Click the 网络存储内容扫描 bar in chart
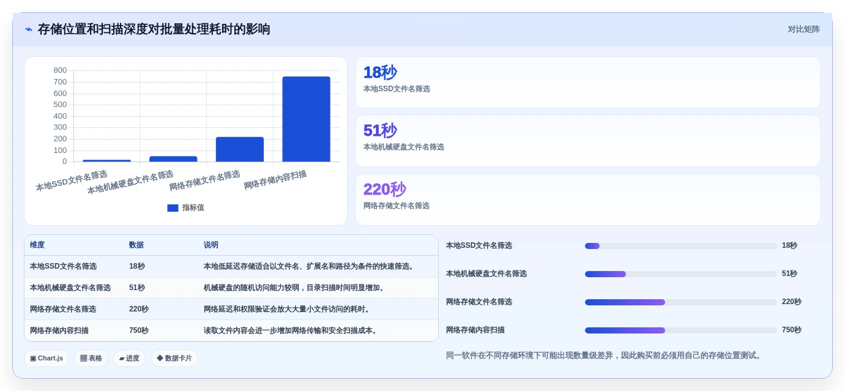Viewport: 845px width, 391px height. click(x=306, y=119)
